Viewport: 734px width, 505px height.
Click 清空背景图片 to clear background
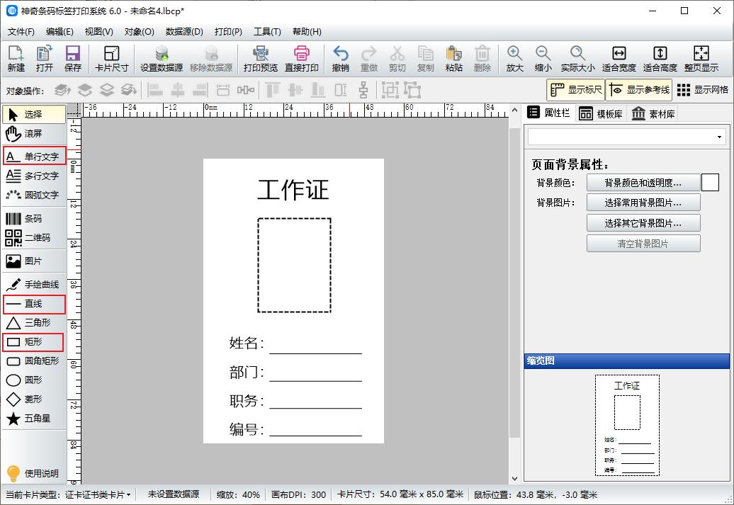pyautogui.click(x=643, y=244)
